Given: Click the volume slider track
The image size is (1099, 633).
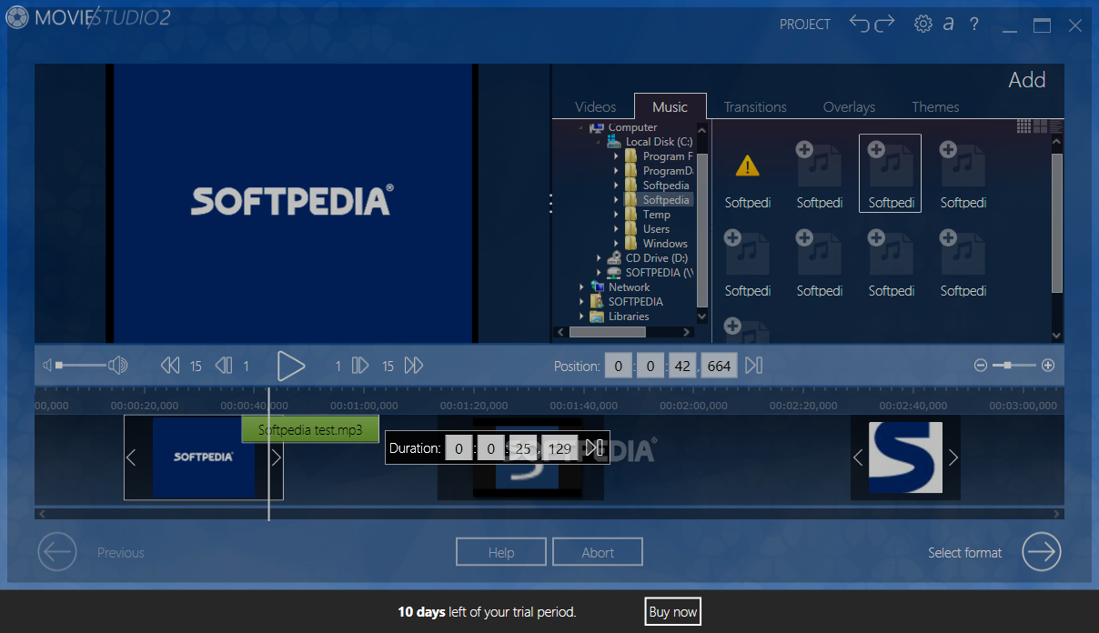Looking at the screenshot, I should [80, 366].
